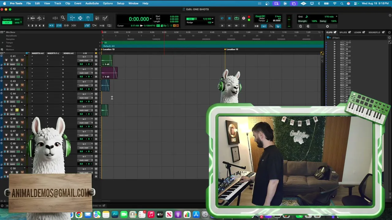Mute track C 47

click(22, 135)
